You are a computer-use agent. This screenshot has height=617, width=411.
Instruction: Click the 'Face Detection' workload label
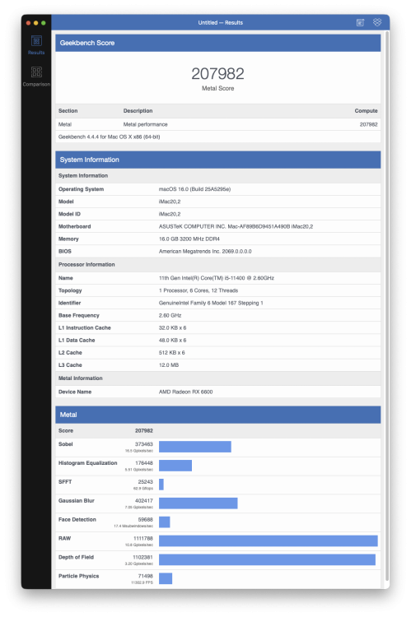77,520
